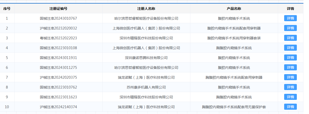
Task: Click 深圳康诺思腾科技有限公司 registrant
Action: (146, 58)
